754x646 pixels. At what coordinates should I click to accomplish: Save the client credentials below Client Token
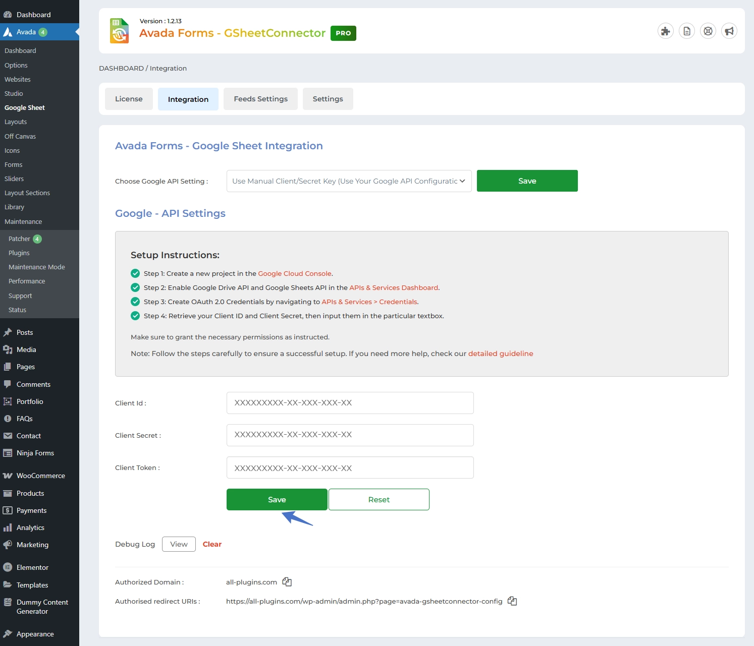pos(277,500)
